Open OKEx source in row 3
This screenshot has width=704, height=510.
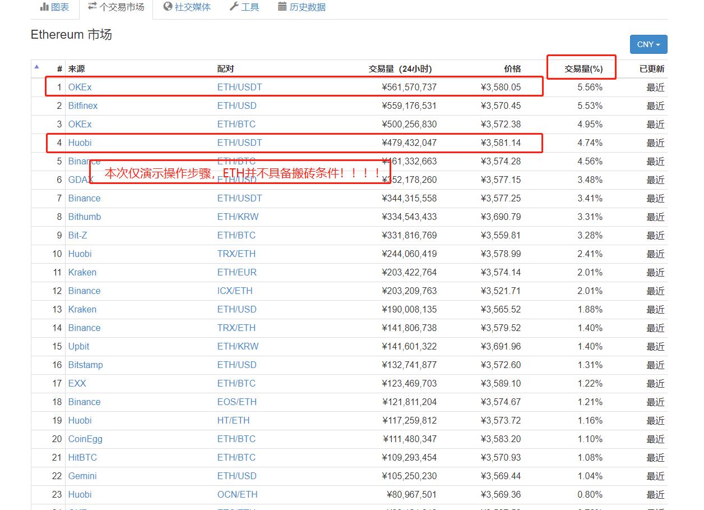tap(80, 124)
